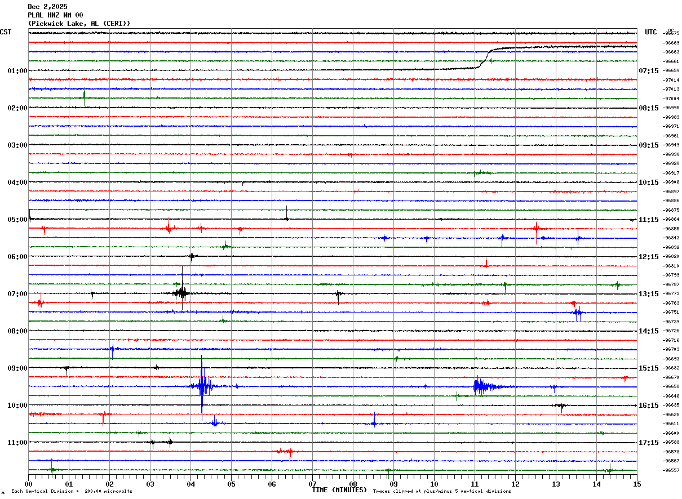Click the "10:15" UTC row label
This screenshot has height=499, width=682.
pyautogui.click(x=649, y=182)
